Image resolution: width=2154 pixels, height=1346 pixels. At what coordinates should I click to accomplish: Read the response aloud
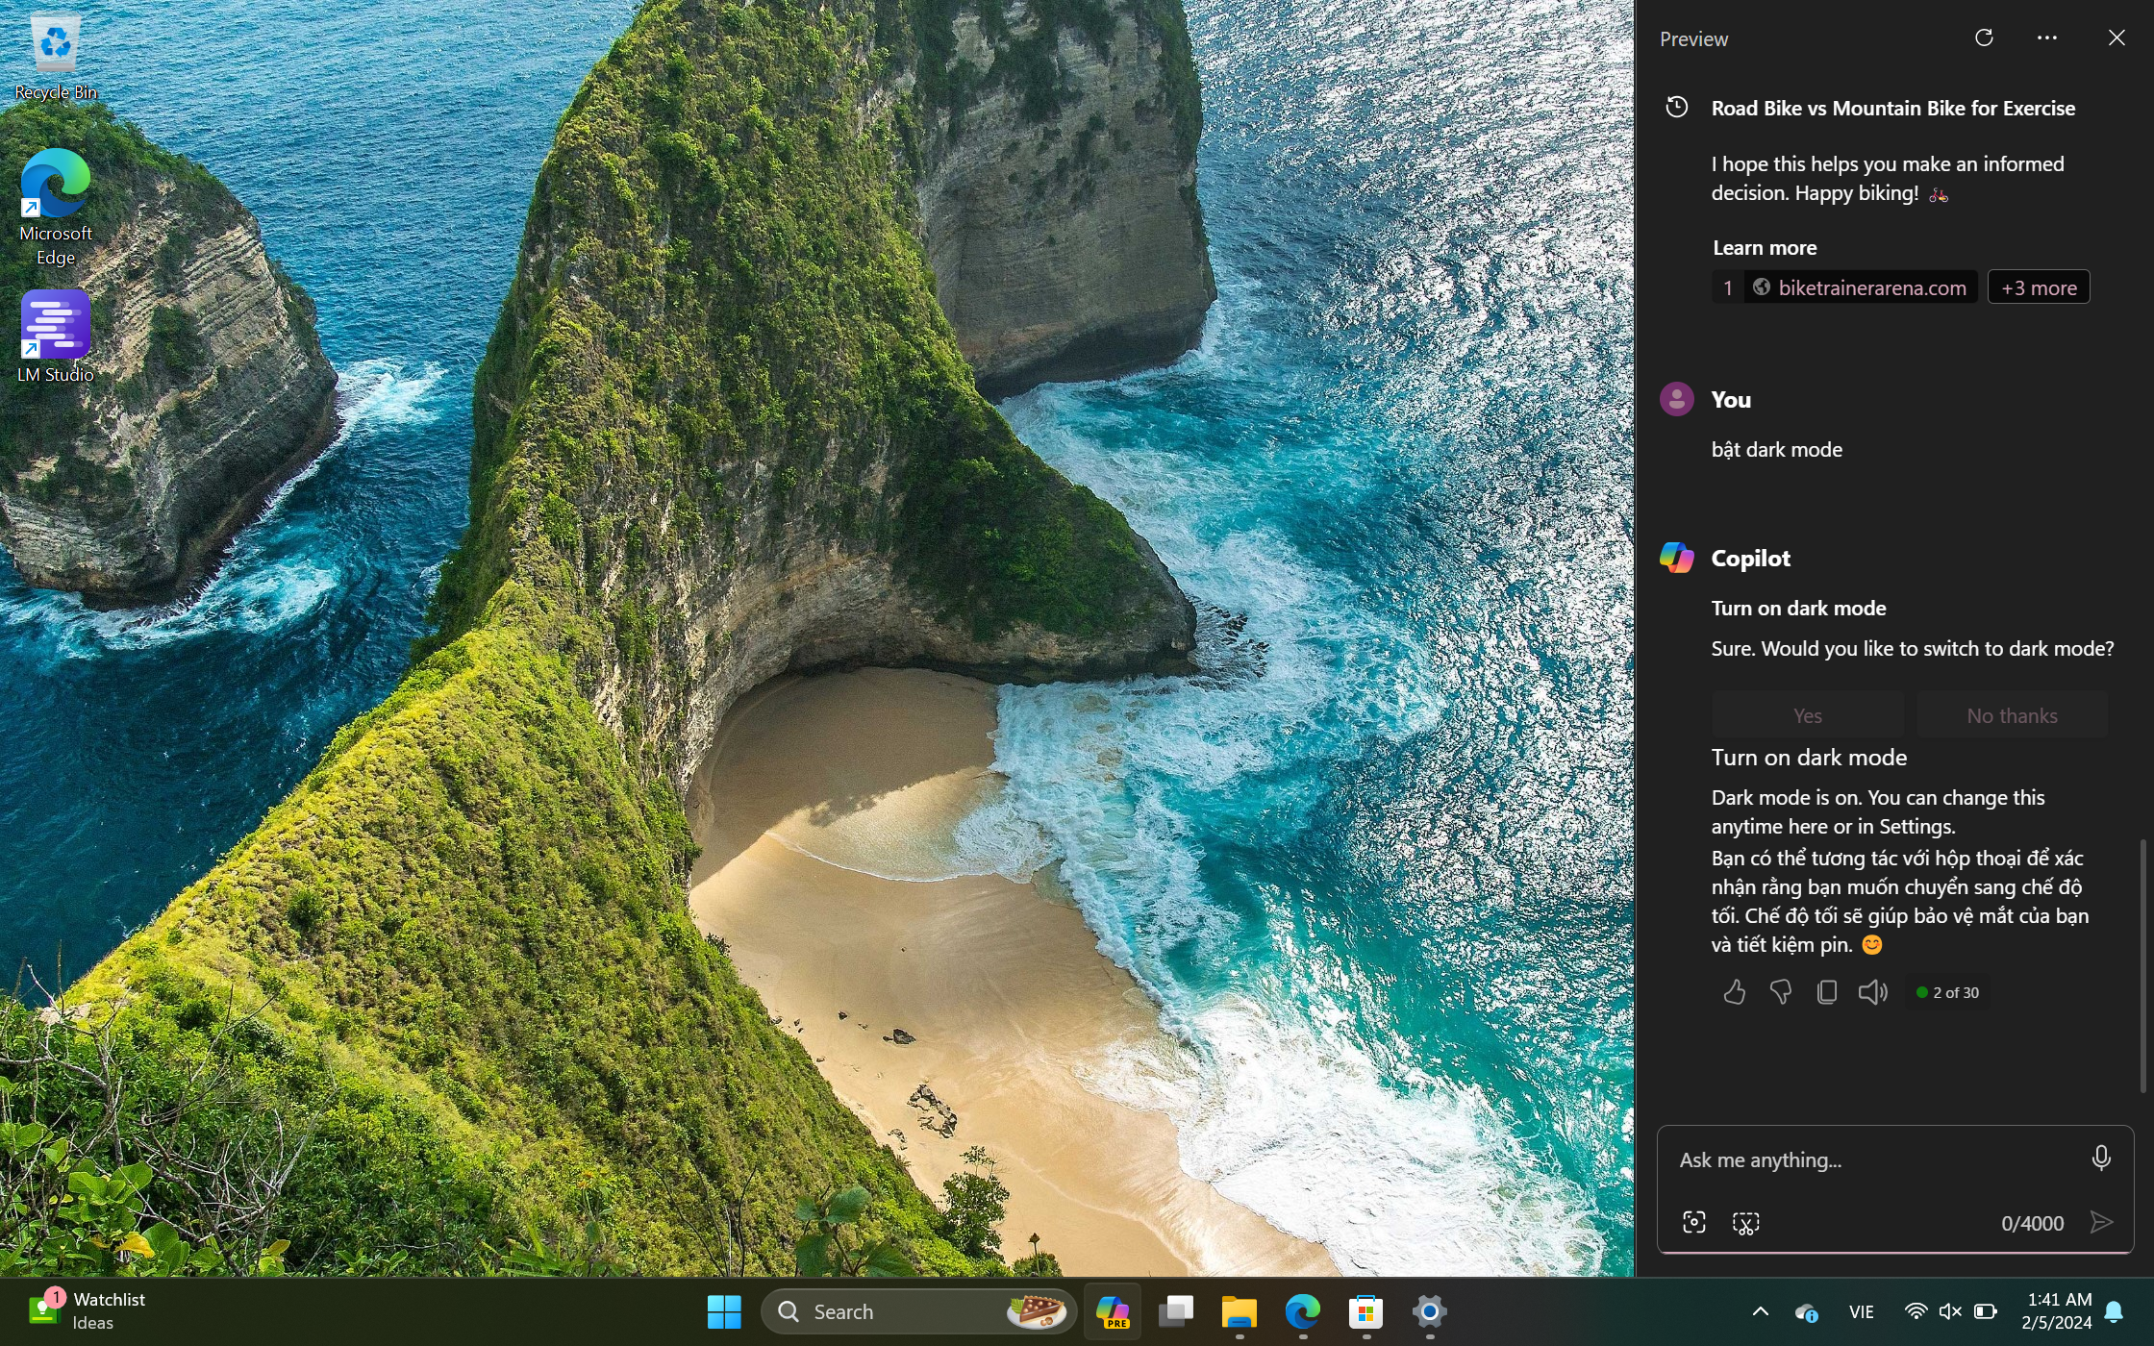click(x=1872, y=992)
